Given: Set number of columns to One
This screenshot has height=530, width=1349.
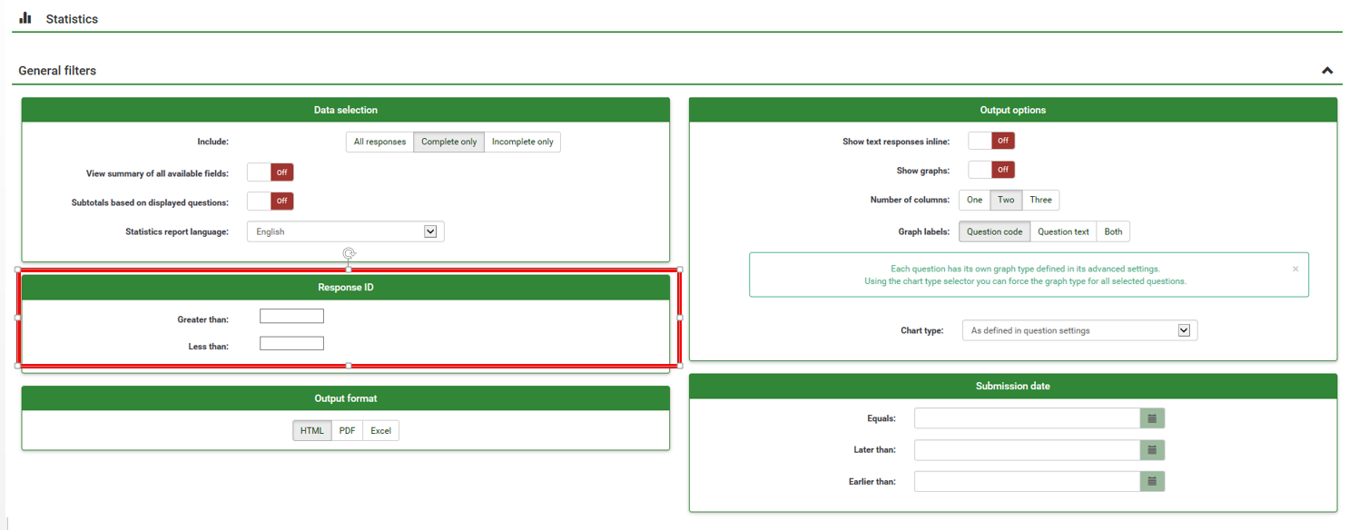Looking at the screenshot, I should pos(975,200).
